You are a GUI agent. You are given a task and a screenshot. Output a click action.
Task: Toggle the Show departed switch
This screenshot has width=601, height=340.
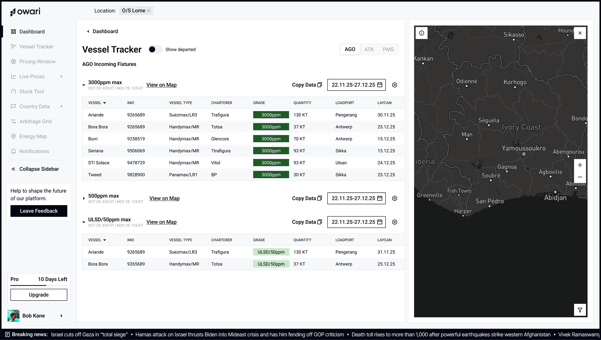(155, 50)
